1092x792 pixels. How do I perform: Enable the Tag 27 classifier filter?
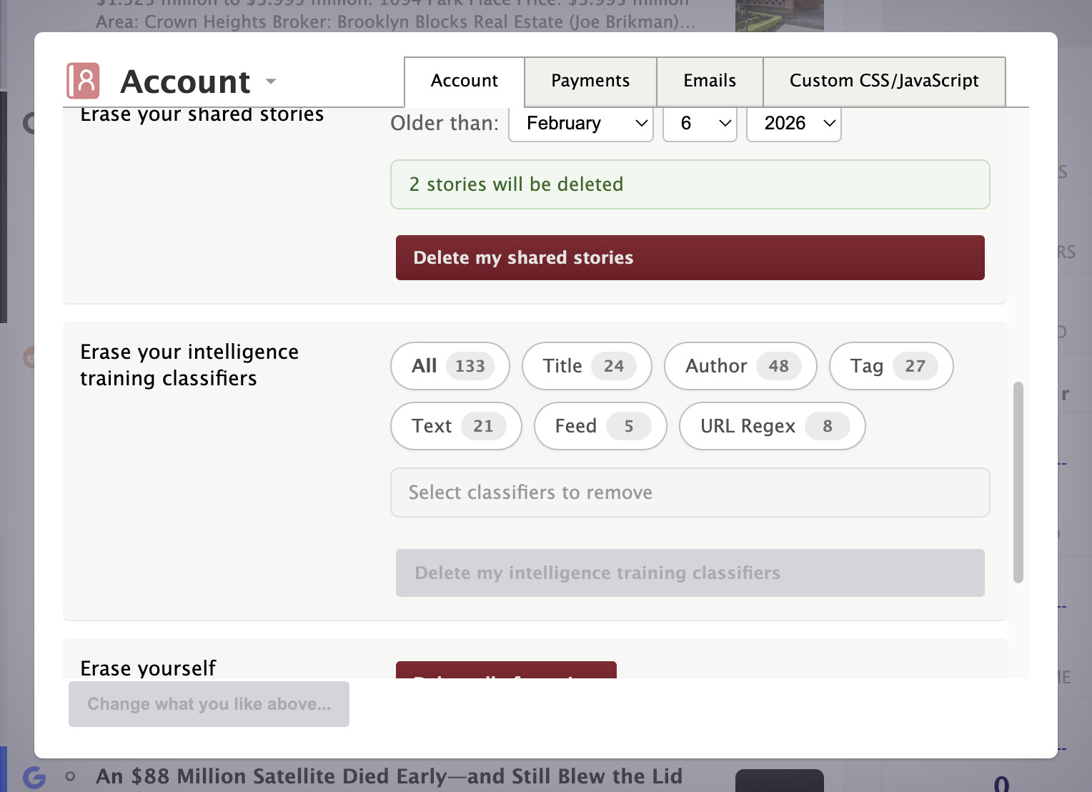coord(890,366)
